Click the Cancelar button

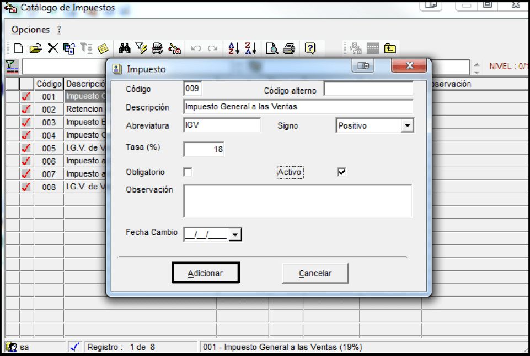tap(315, 273)
